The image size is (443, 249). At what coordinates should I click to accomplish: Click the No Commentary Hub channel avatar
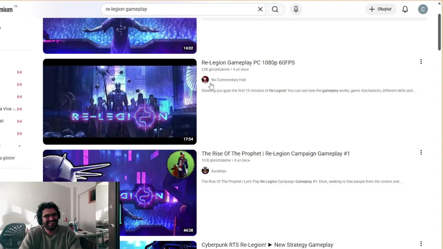pyautogui.click(x=205, y=80)
